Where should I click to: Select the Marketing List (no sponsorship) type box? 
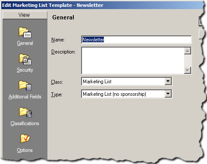[x=126, y=94]
